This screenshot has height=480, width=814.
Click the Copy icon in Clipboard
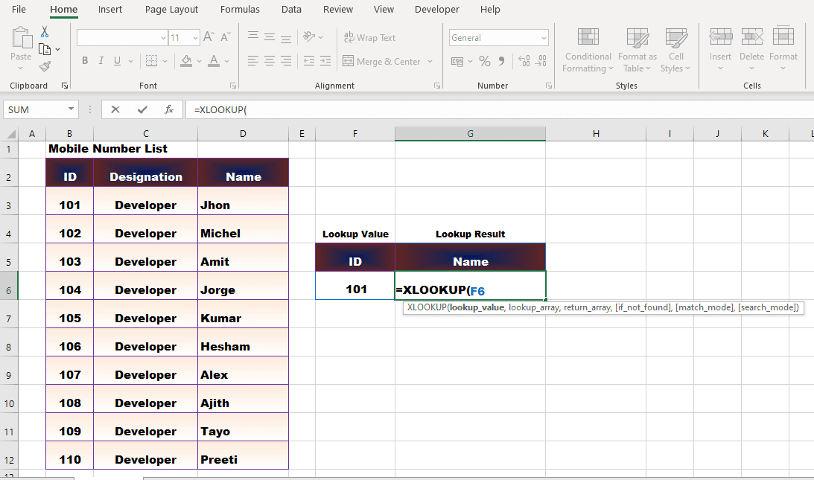point(45,49)
